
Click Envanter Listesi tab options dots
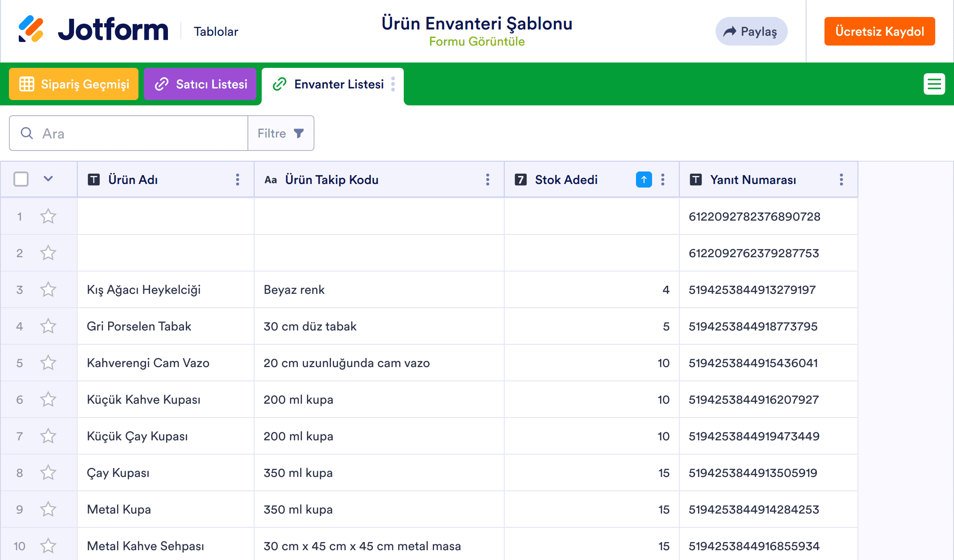393,84
